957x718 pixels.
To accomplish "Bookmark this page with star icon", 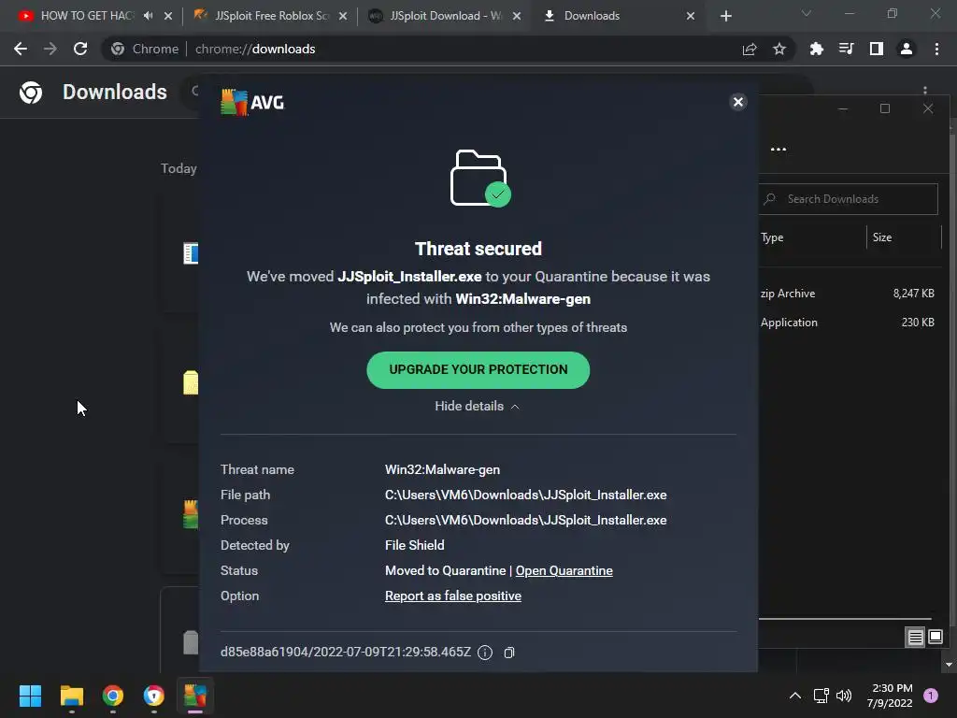I will click(x=778, y=49).
